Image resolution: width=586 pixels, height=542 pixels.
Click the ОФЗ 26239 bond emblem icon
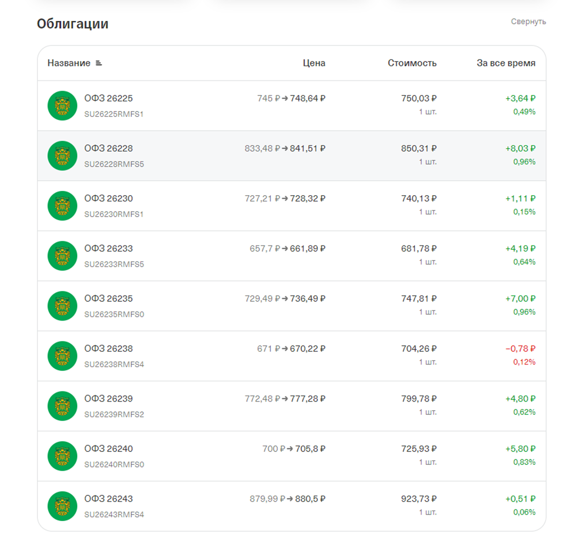62,406
